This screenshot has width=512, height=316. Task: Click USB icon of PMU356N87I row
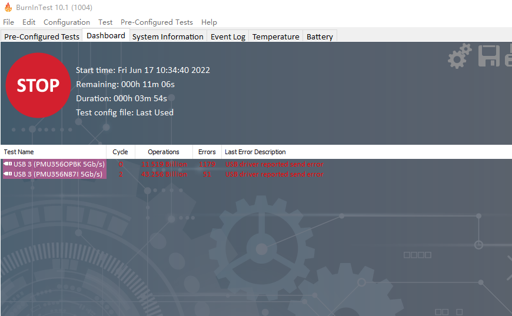(8, 174)
